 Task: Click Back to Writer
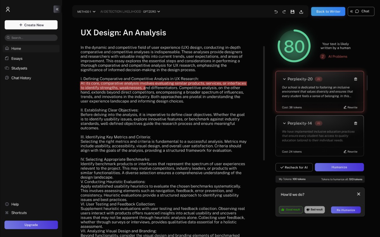328,11
